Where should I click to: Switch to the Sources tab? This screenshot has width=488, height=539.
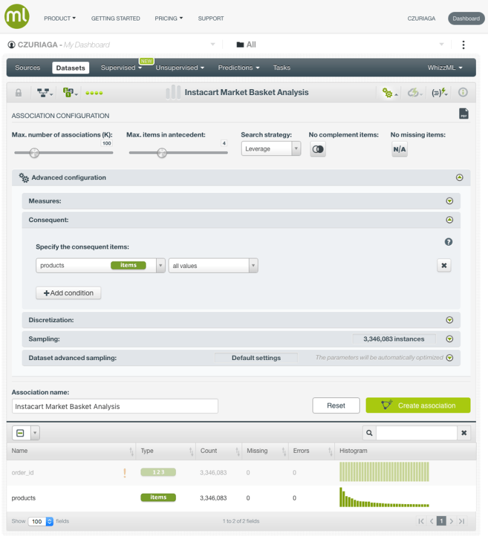(28, 68)
